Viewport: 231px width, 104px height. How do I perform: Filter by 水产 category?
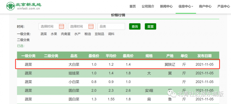[x=77, y=34]
